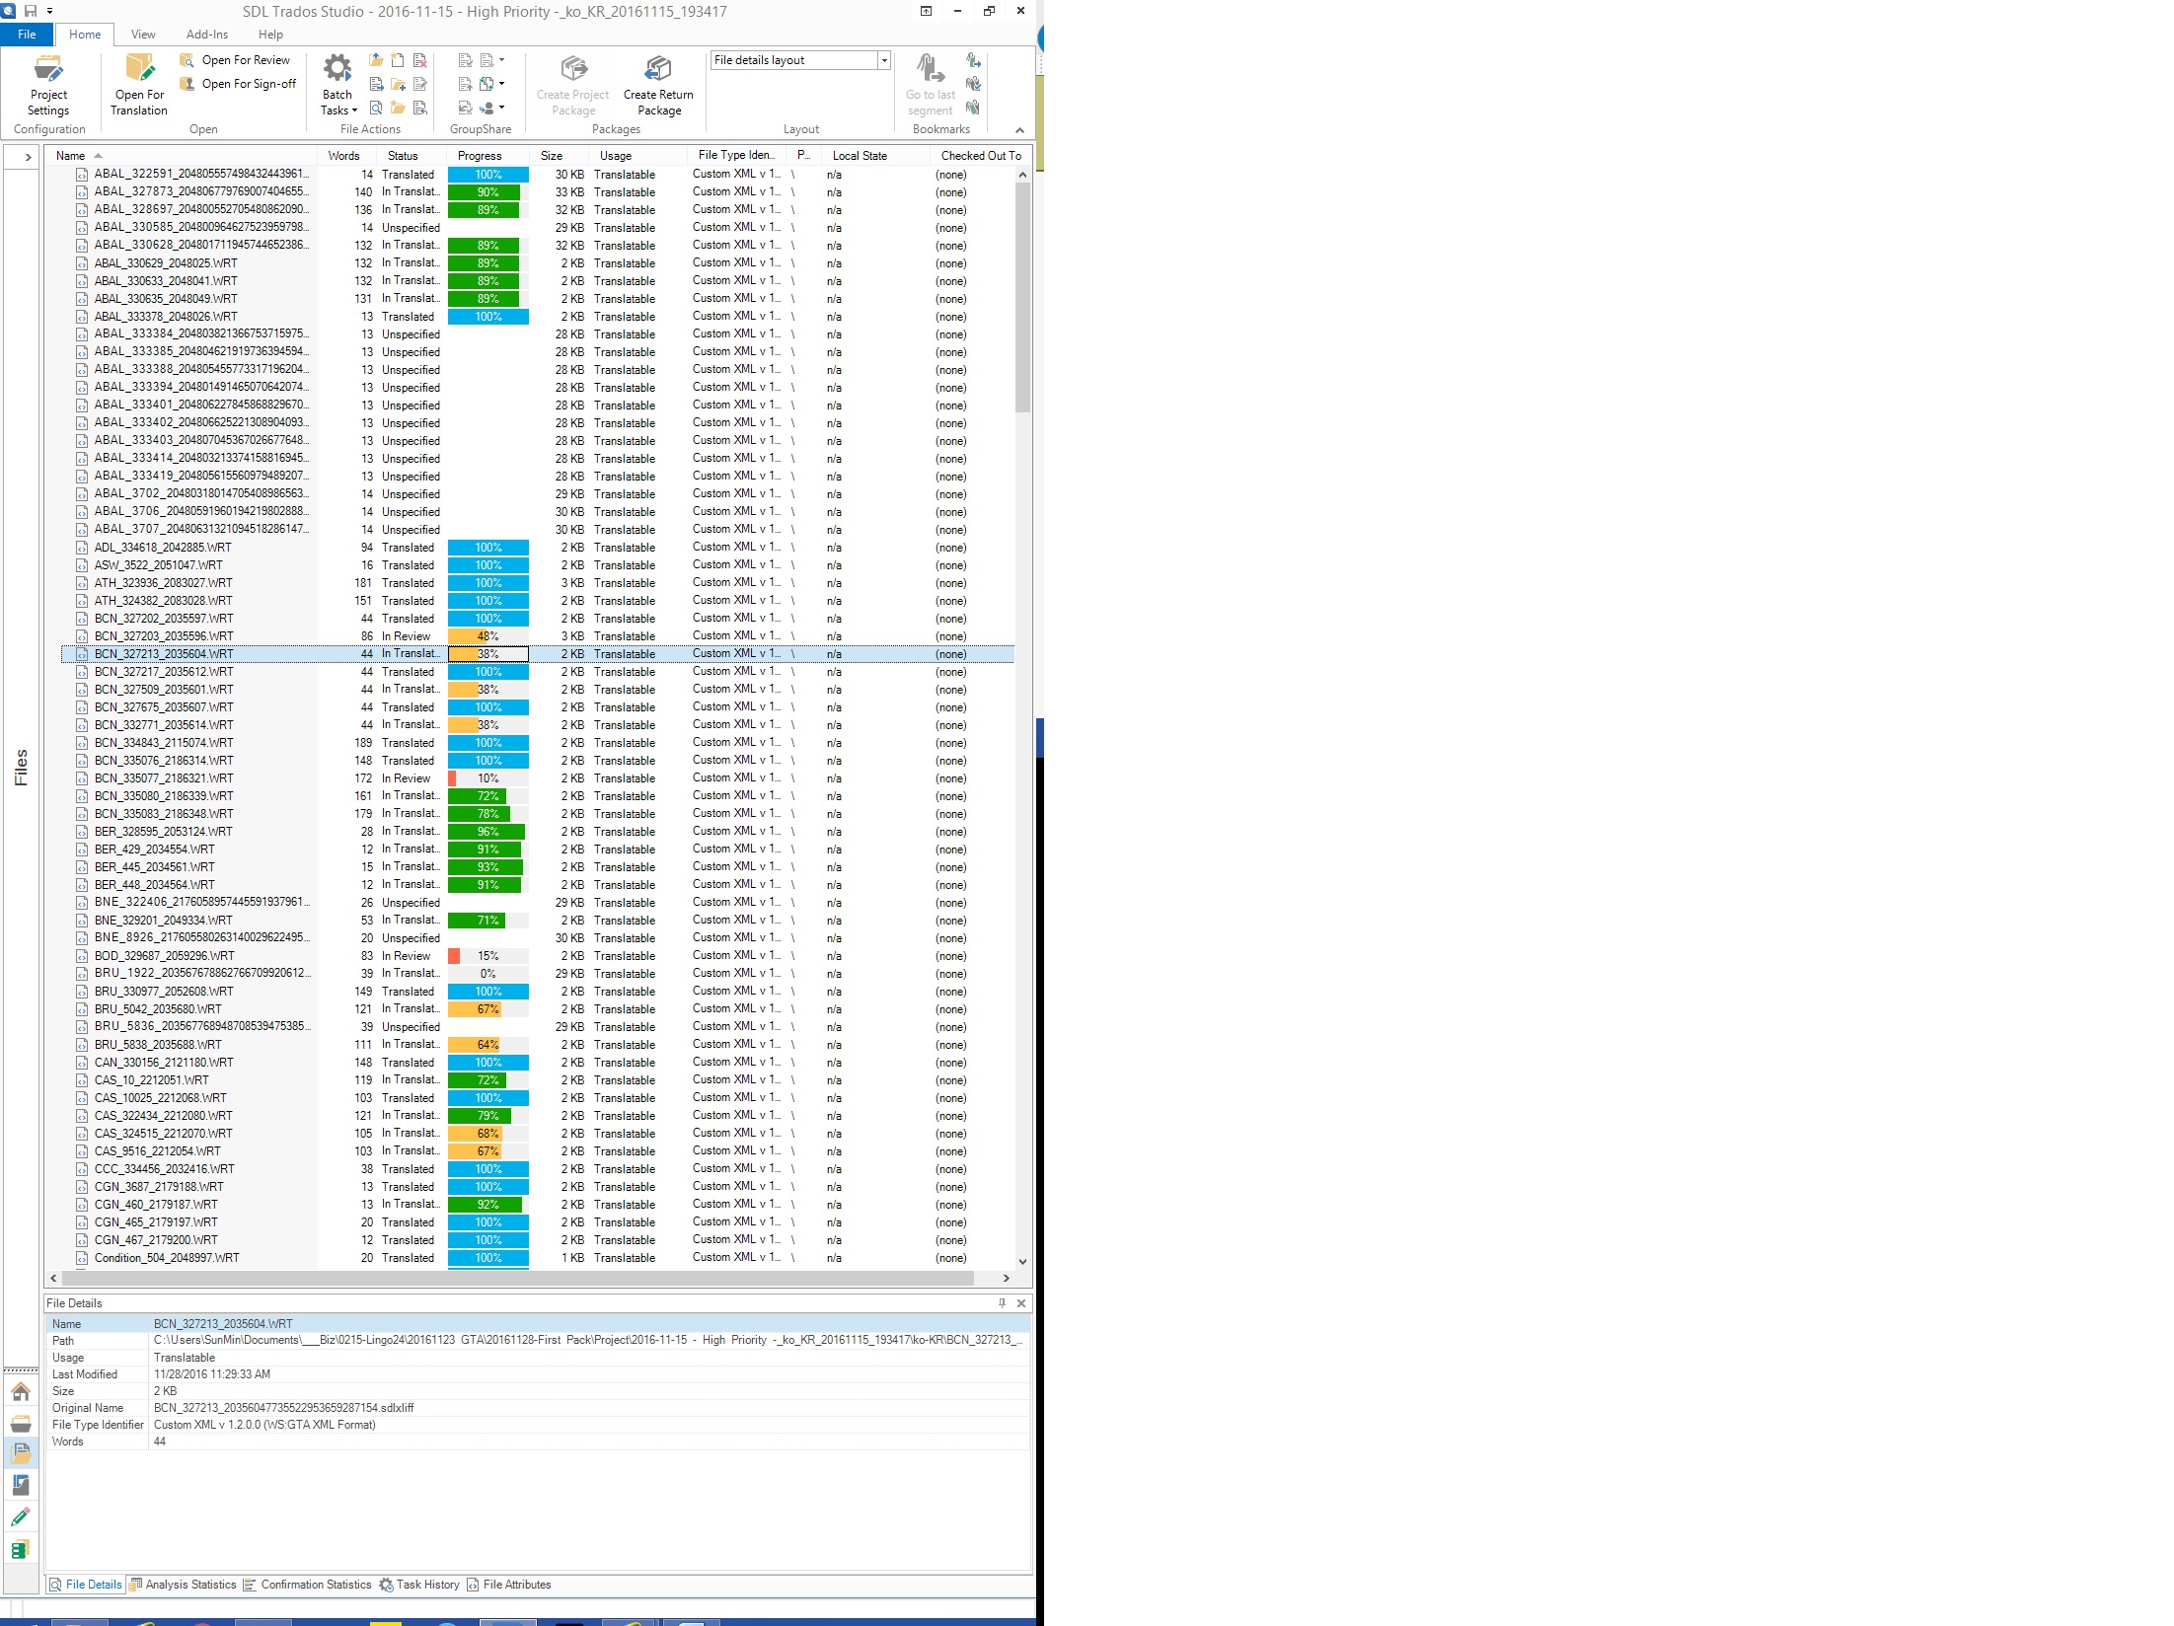This screenshot has width=2174, height=1626.
Task: Click the Batch Tasks gear icon
Action: pyautogui.click(x=337, y=68)
